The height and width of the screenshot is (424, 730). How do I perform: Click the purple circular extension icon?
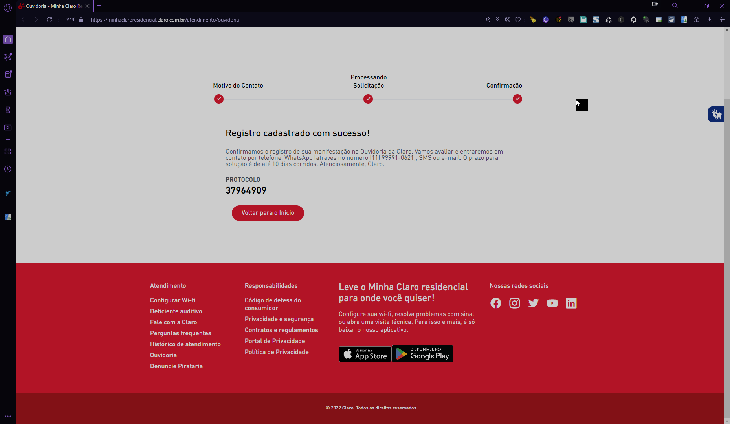546,20
